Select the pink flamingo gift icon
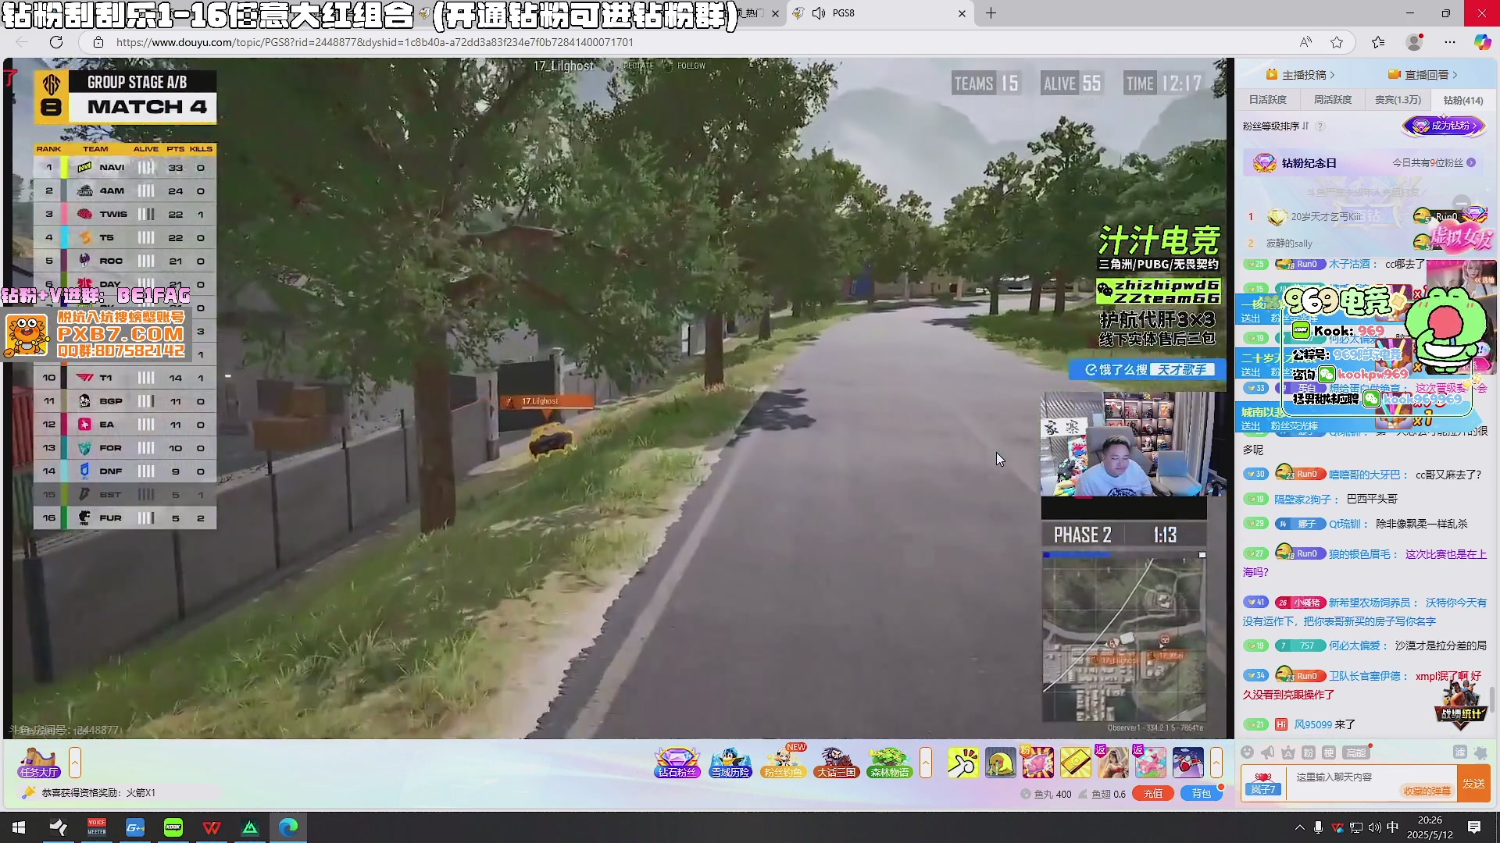Viewport: 1500px width, 843px height. pos(1151,763)
